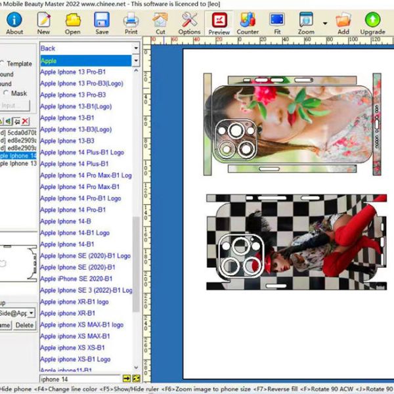
Task: Open the Counter tool
Action: pos(248,22)
